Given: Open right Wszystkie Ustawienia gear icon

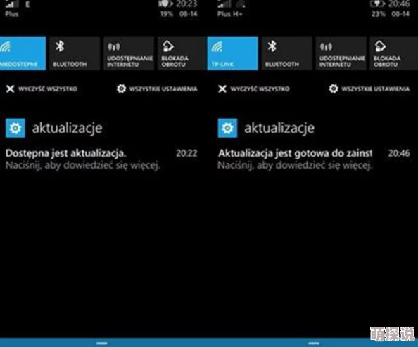Looking at the screenshot, I should click(x=334, y=89).
